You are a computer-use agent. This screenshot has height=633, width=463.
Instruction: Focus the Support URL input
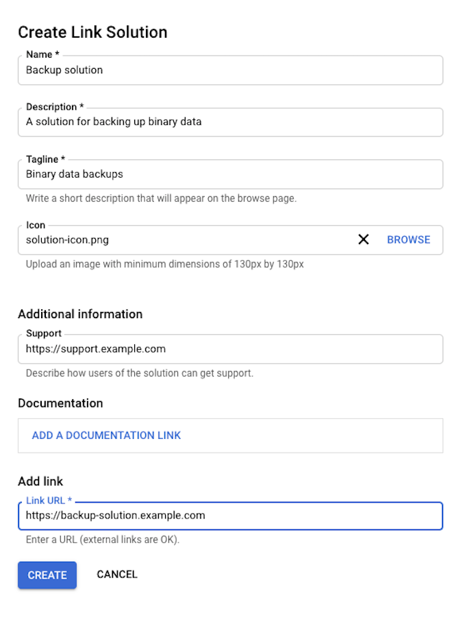click(x=230, y=349)
